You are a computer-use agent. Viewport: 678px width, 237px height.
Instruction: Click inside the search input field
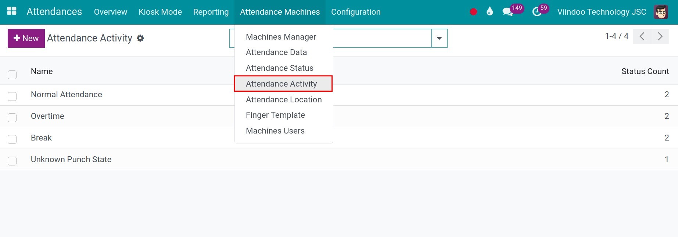(382, 38)
